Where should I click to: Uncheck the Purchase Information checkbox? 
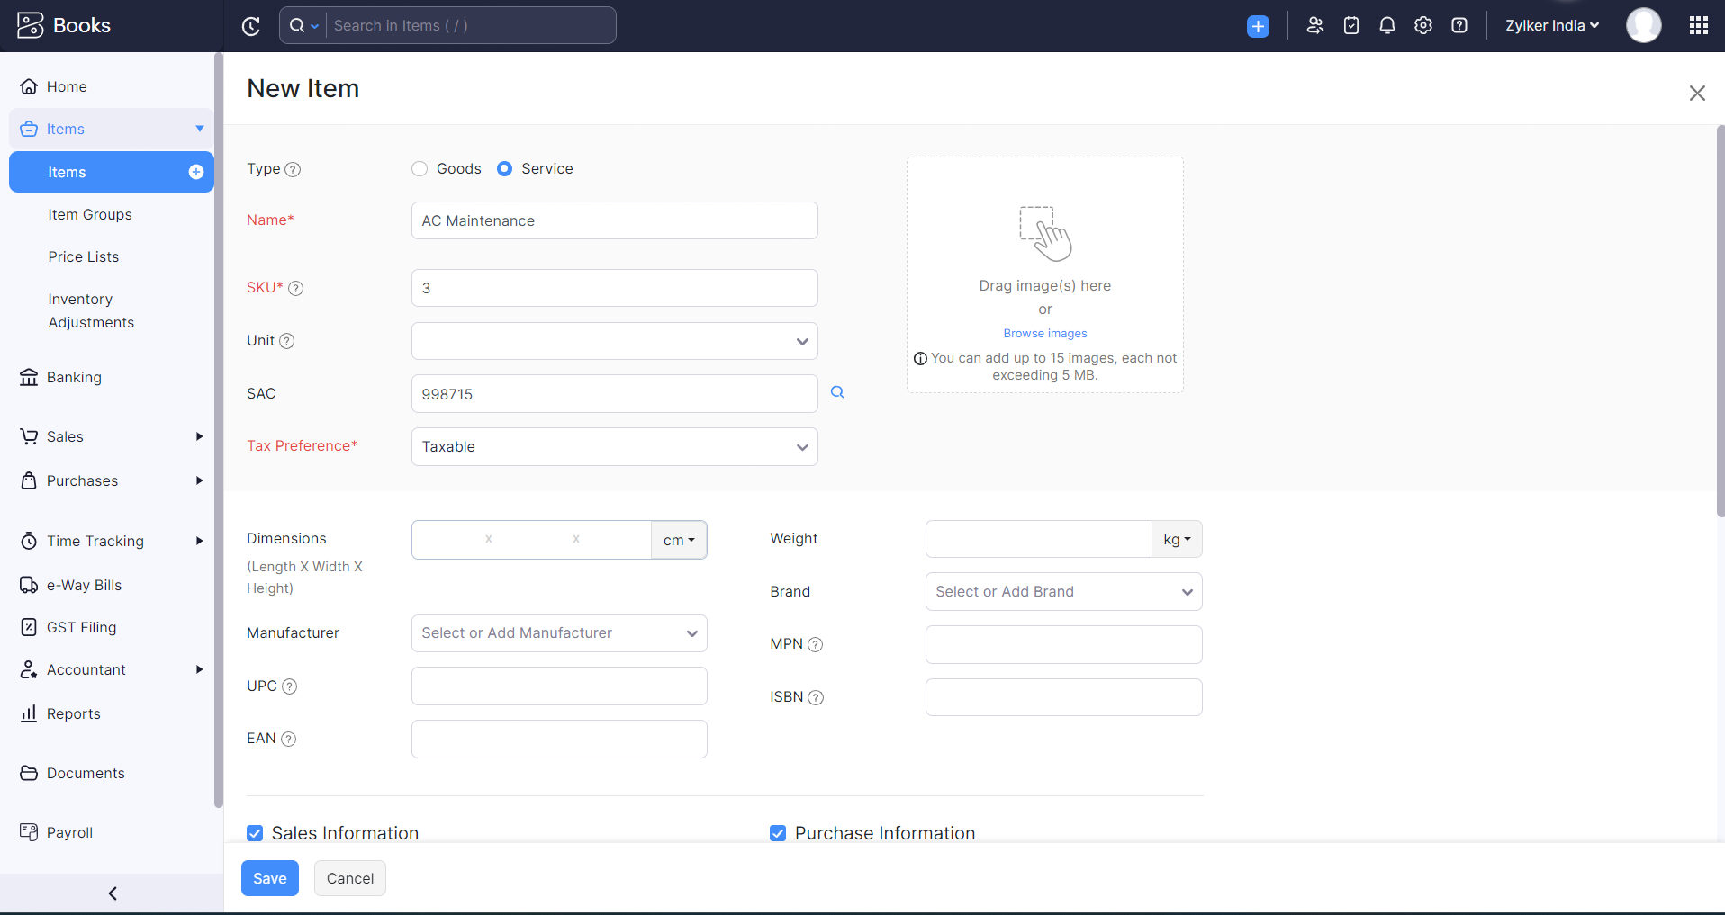[778, 833]
